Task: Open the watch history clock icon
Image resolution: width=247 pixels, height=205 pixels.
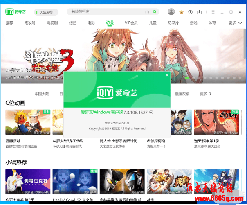Action: coord(190,12)
